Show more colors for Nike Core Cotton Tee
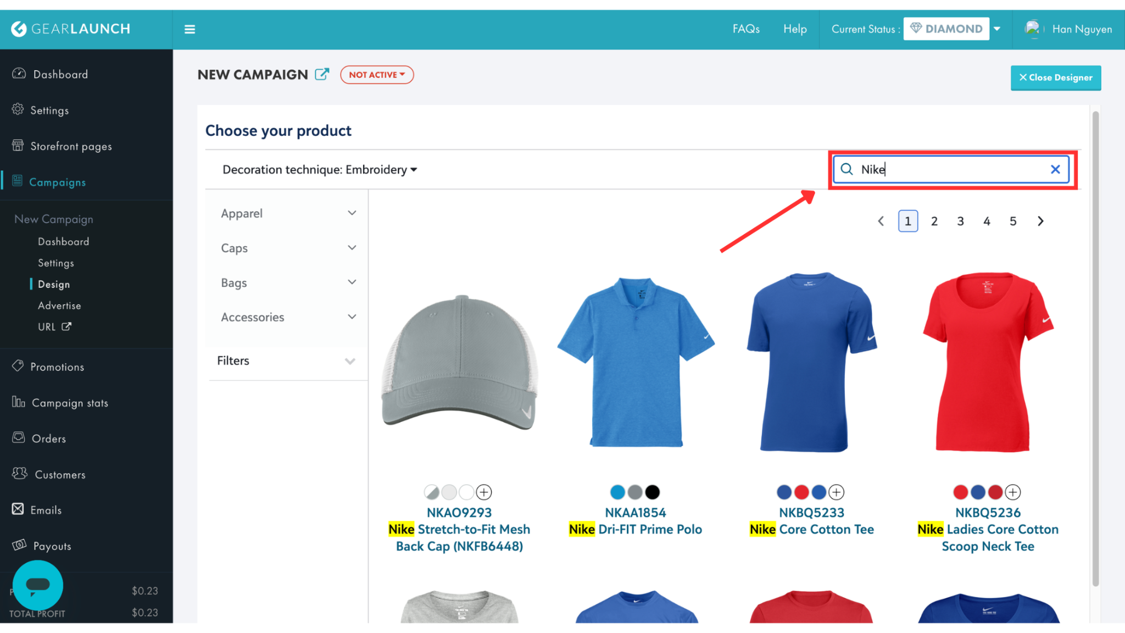 tap(836, 492)
